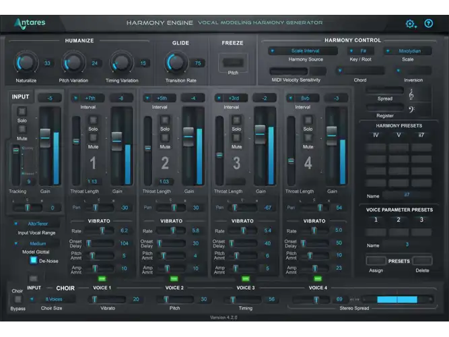Adjust the Glide Transition Rate knob
The width and height of the screenshot is (449, 337).
[x=176, y=62]
